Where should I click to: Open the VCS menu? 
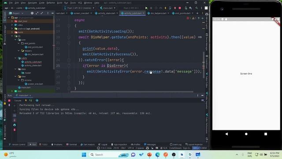coord(80,3)
